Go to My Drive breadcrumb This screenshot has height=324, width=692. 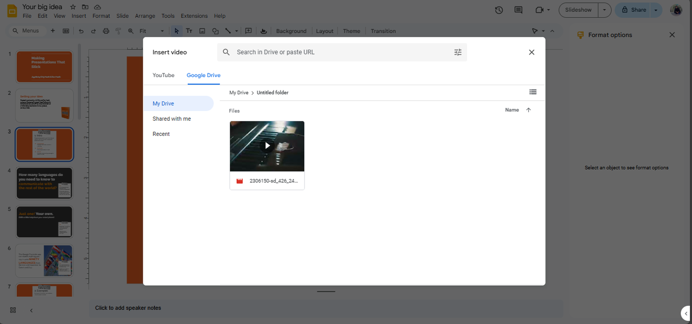pyautogui.click(x=239, y=93)
